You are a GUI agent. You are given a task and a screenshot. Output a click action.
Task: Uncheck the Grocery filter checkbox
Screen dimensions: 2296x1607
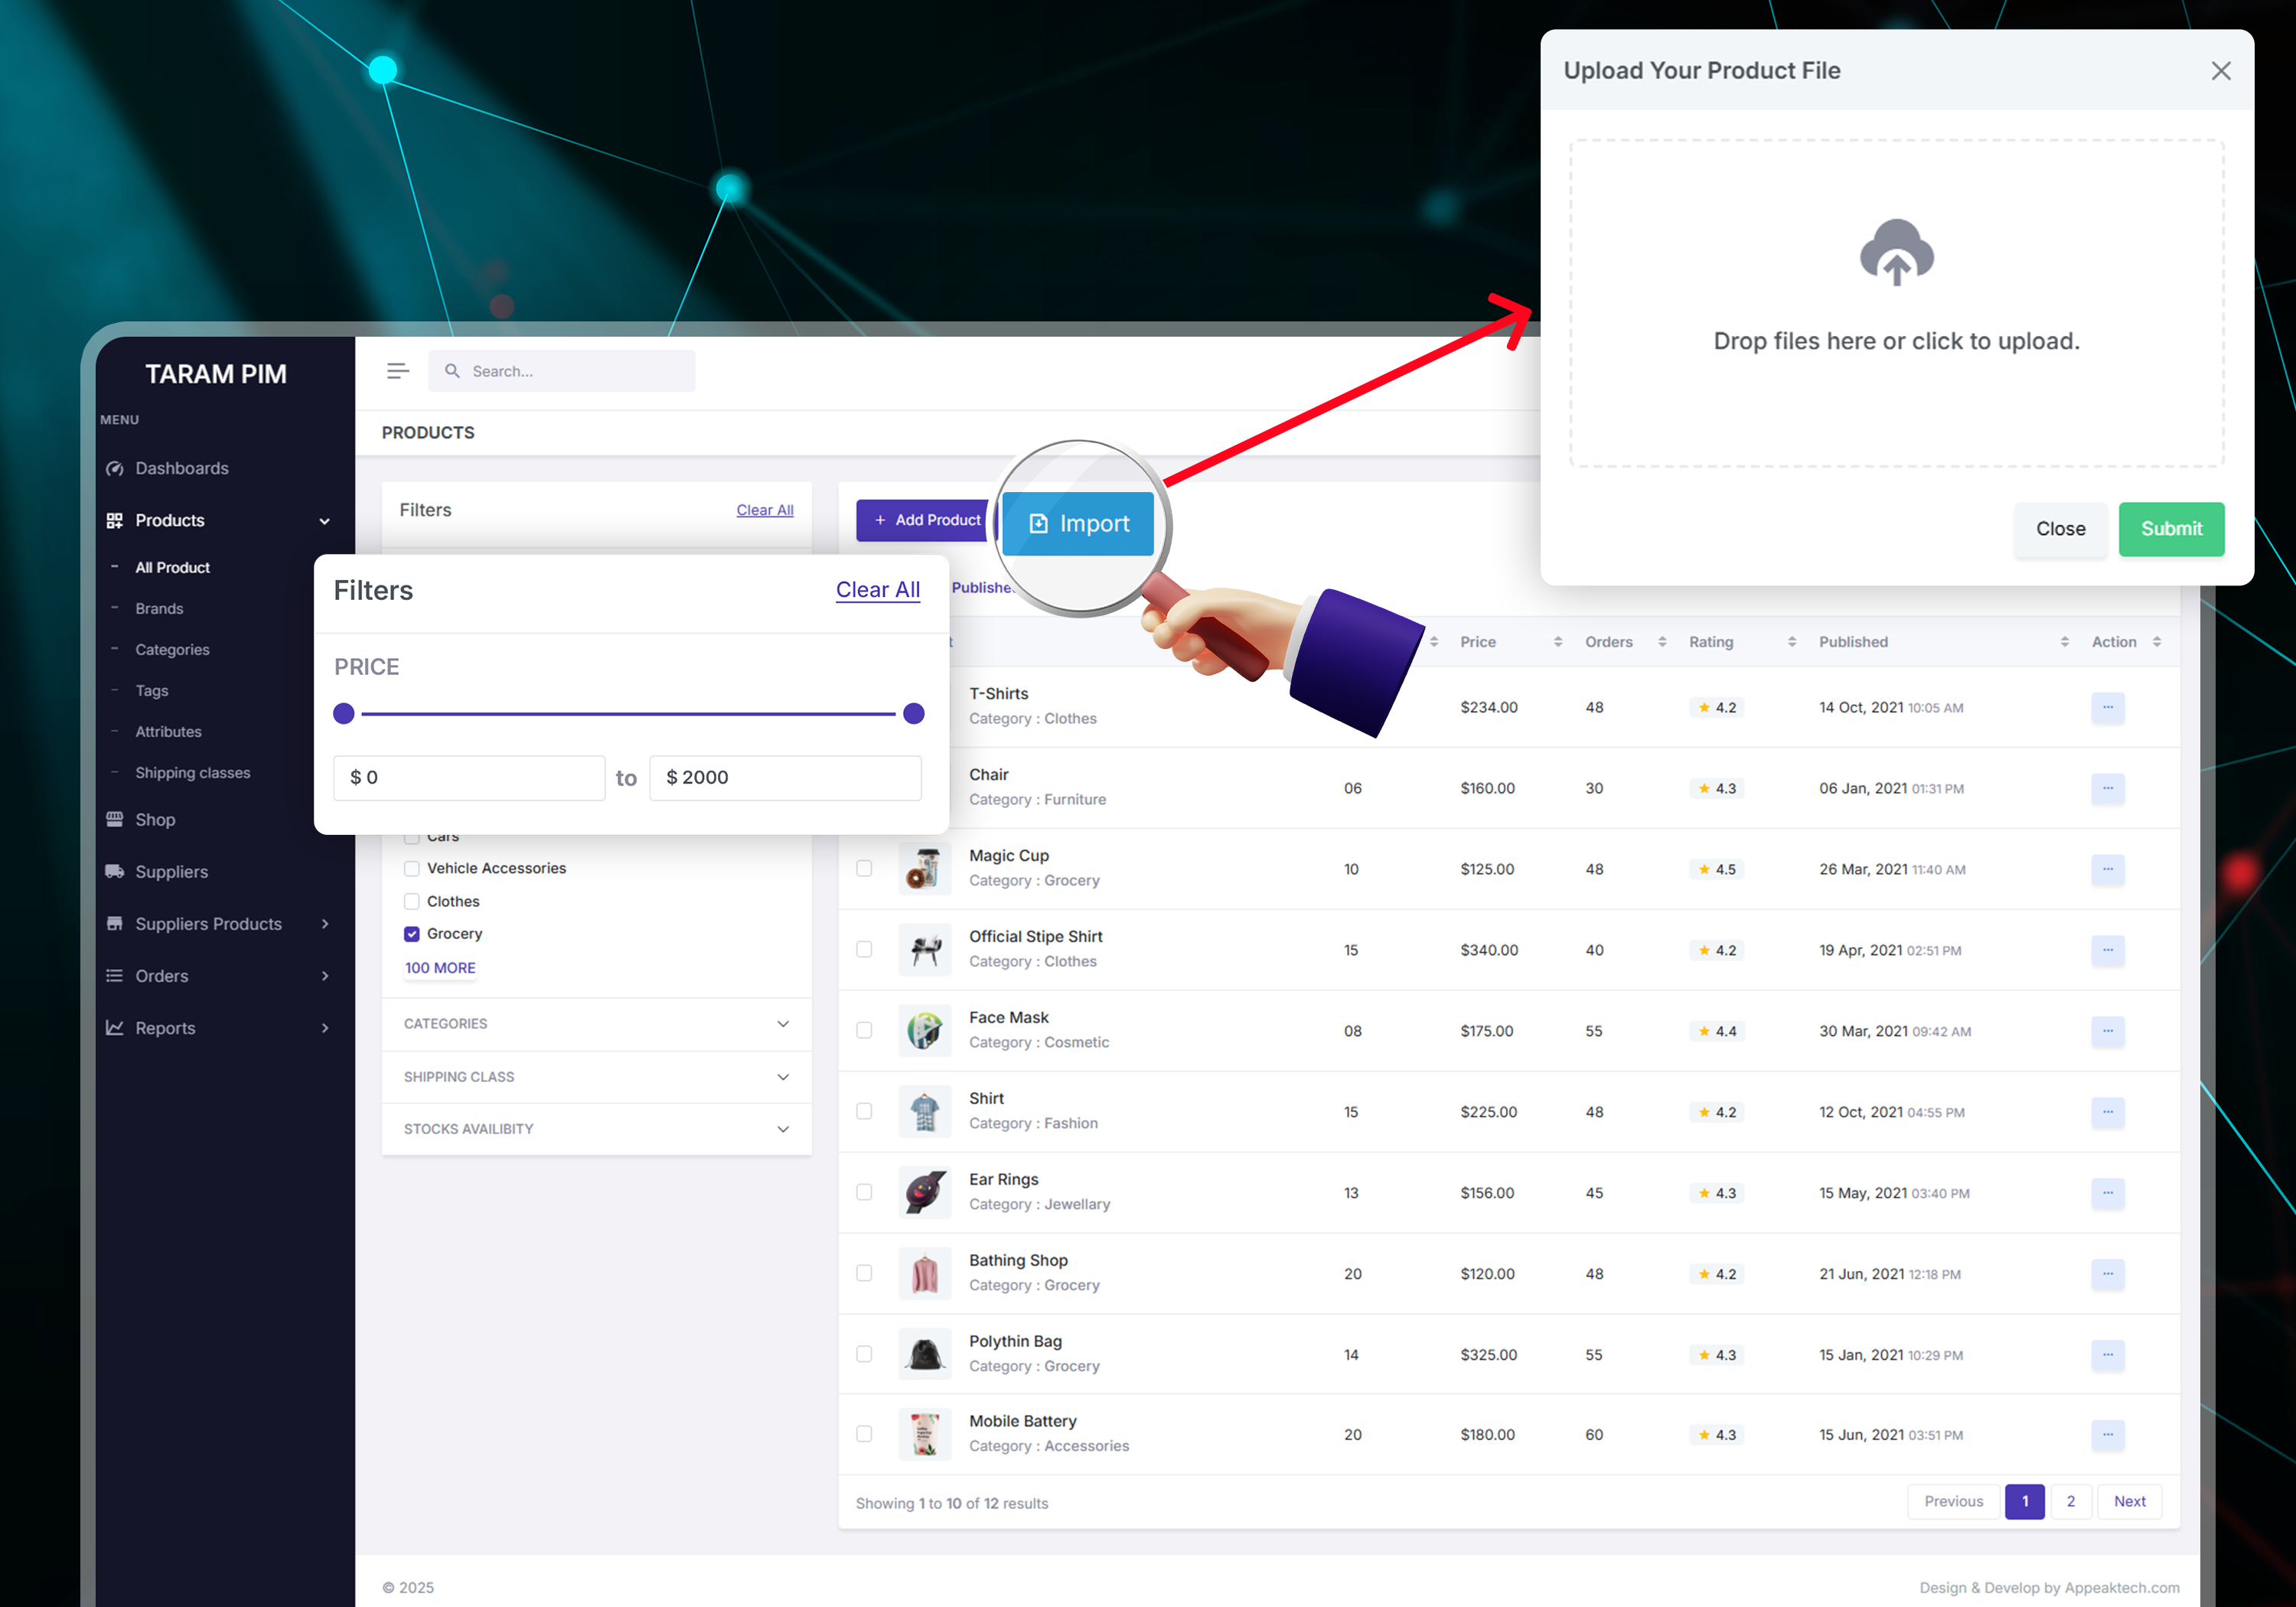[412, 934]
